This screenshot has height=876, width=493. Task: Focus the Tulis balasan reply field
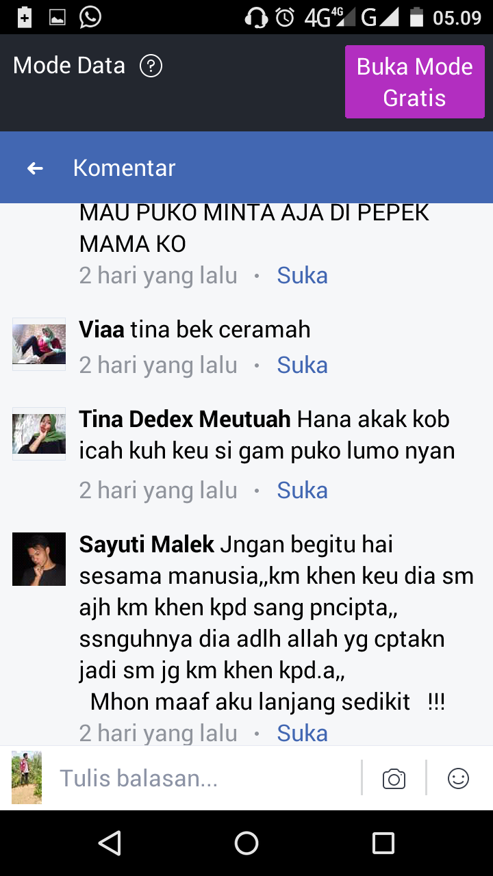point(205,779)
